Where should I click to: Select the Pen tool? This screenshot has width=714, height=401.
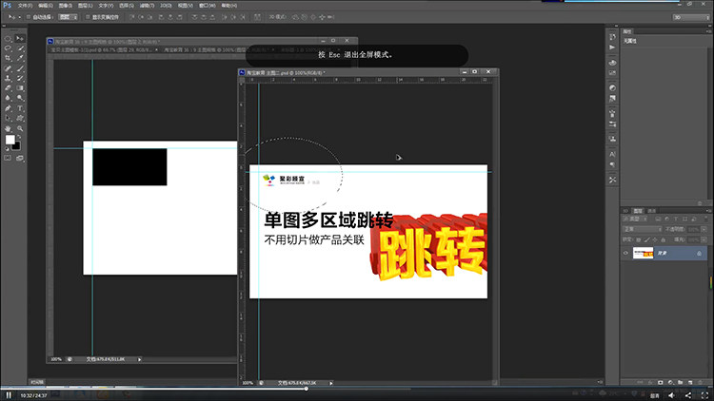[x=8, y=108]
